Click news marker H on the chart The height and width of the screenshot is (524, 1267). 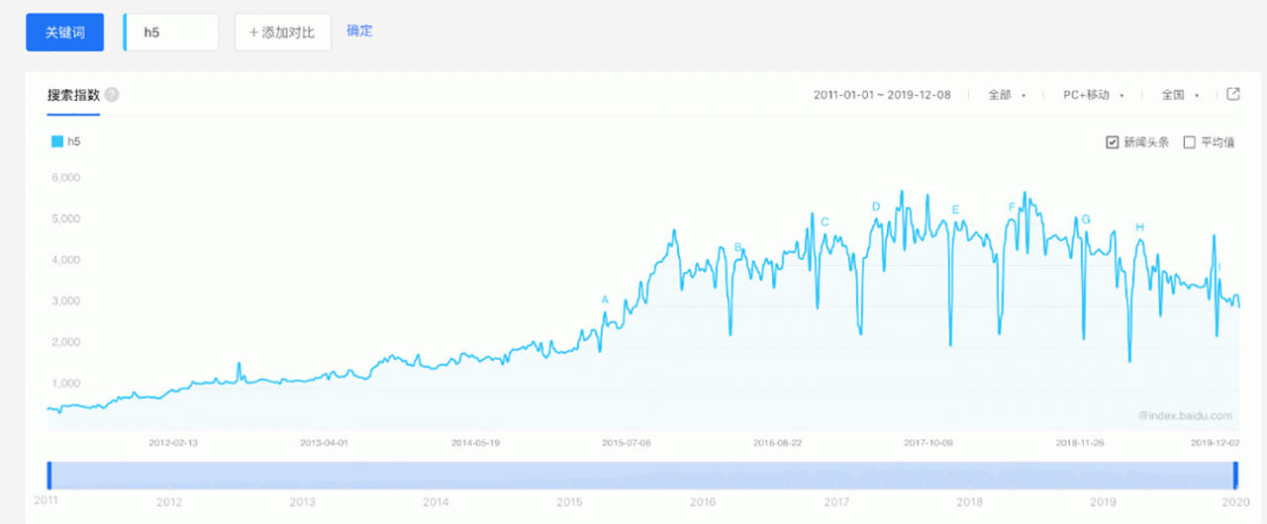[1139, 227]
